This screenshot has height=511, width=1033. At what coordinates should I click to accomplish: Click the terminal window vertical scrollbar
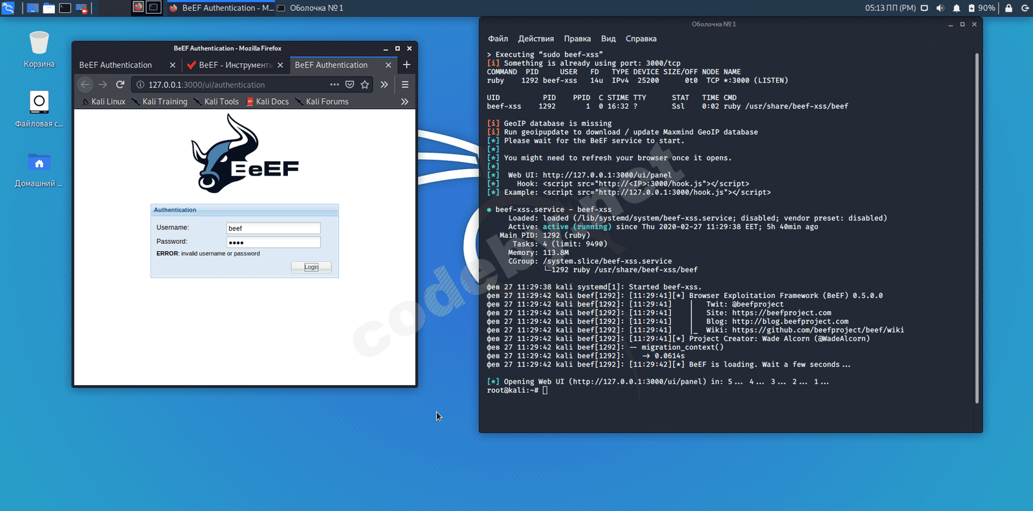[977, 228]
